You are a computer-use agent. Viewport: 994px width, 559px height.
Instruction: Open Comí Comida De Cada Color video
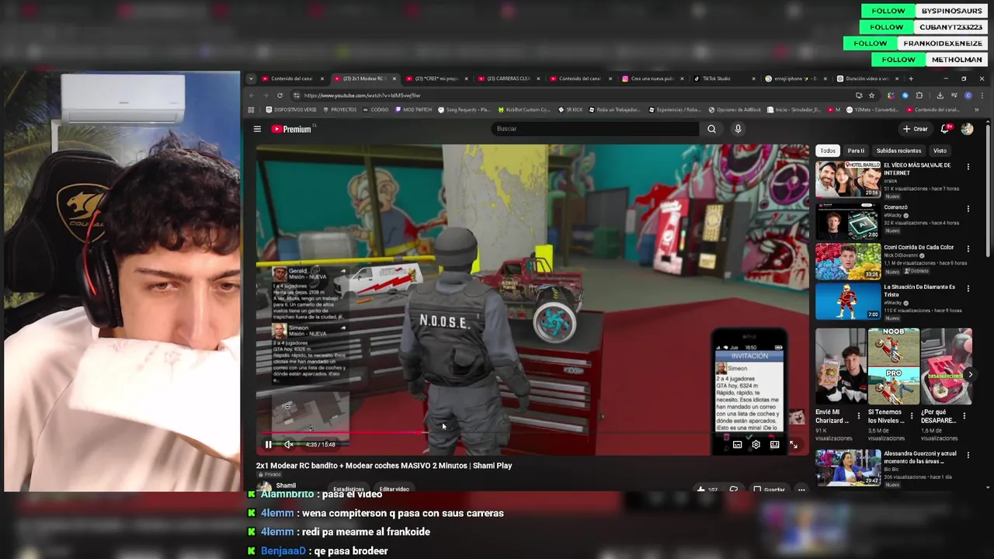[x=848, y=261]
